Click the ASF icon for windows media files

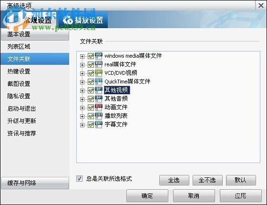pyautogui.click(x=99, y=56)
